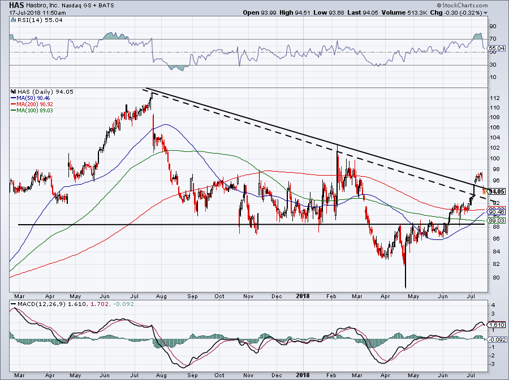Select the red MA(200) 90.92 legend

pos(32,104)
